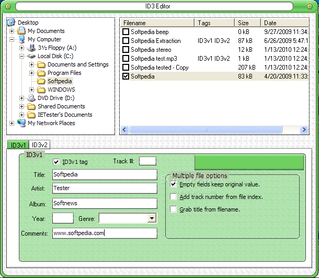This screenshot has height=278, width=319.
Task: Click the Artist field containing Tester
Action: coord(105,188)
